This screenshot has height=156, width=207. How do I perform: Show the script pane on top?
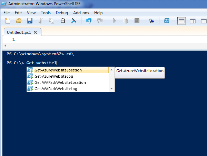(x=181, y=21)
